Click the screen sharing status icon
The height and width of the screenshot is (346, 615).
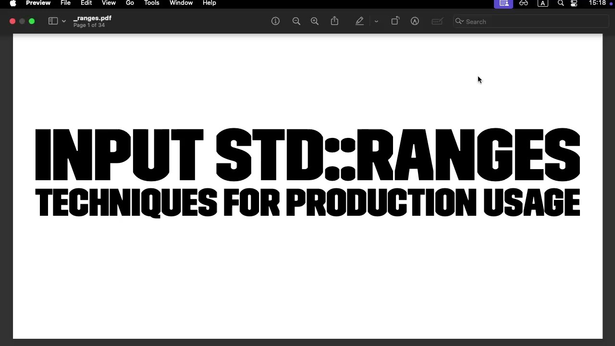pyautogui.click(x=504, y=3)
